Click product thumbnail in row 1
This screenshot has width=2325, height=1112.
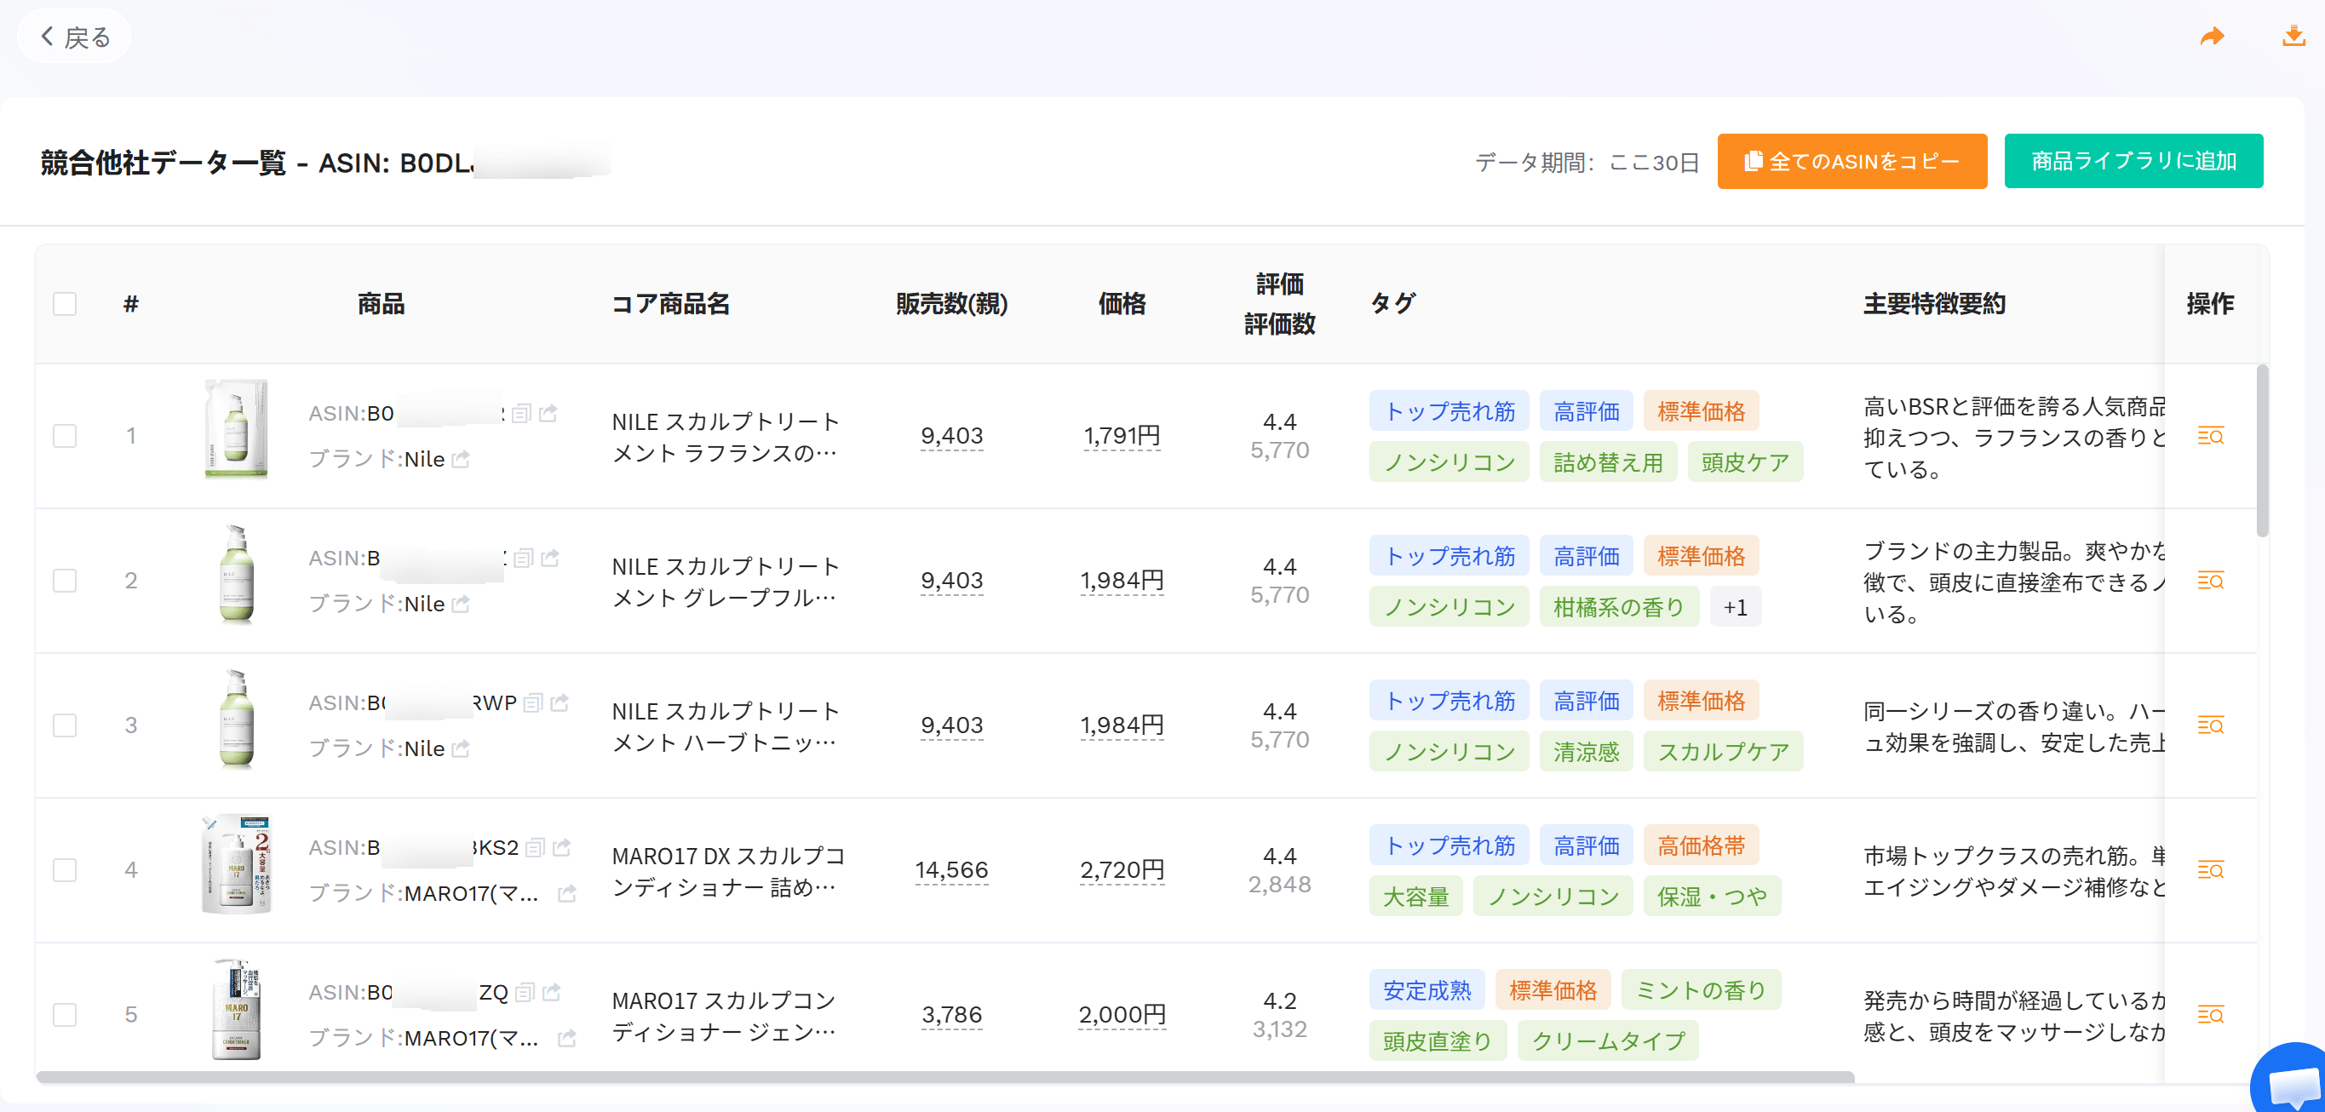click(x=237, y=429)
